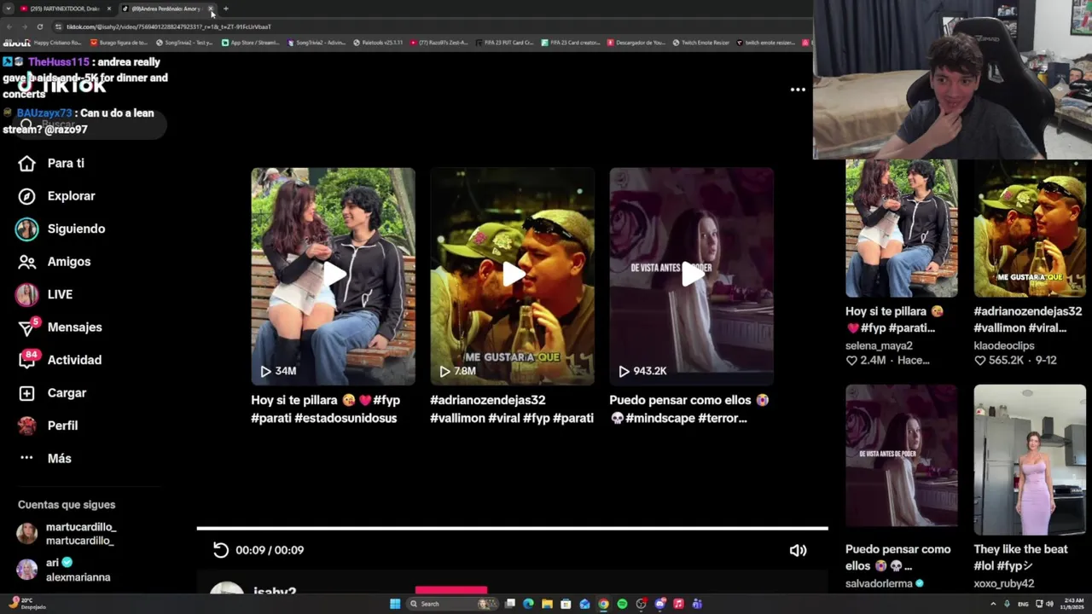Screen dimensions: 1092x614
Task: Mute the video volume
Action: point(798,550)
